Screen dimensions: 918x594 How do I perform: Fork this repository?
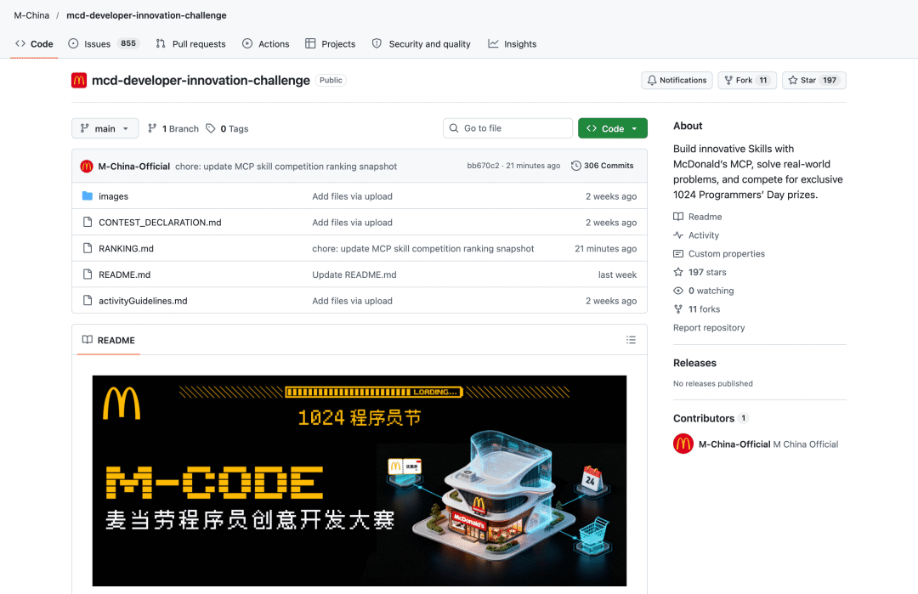(x=747, y=80)
